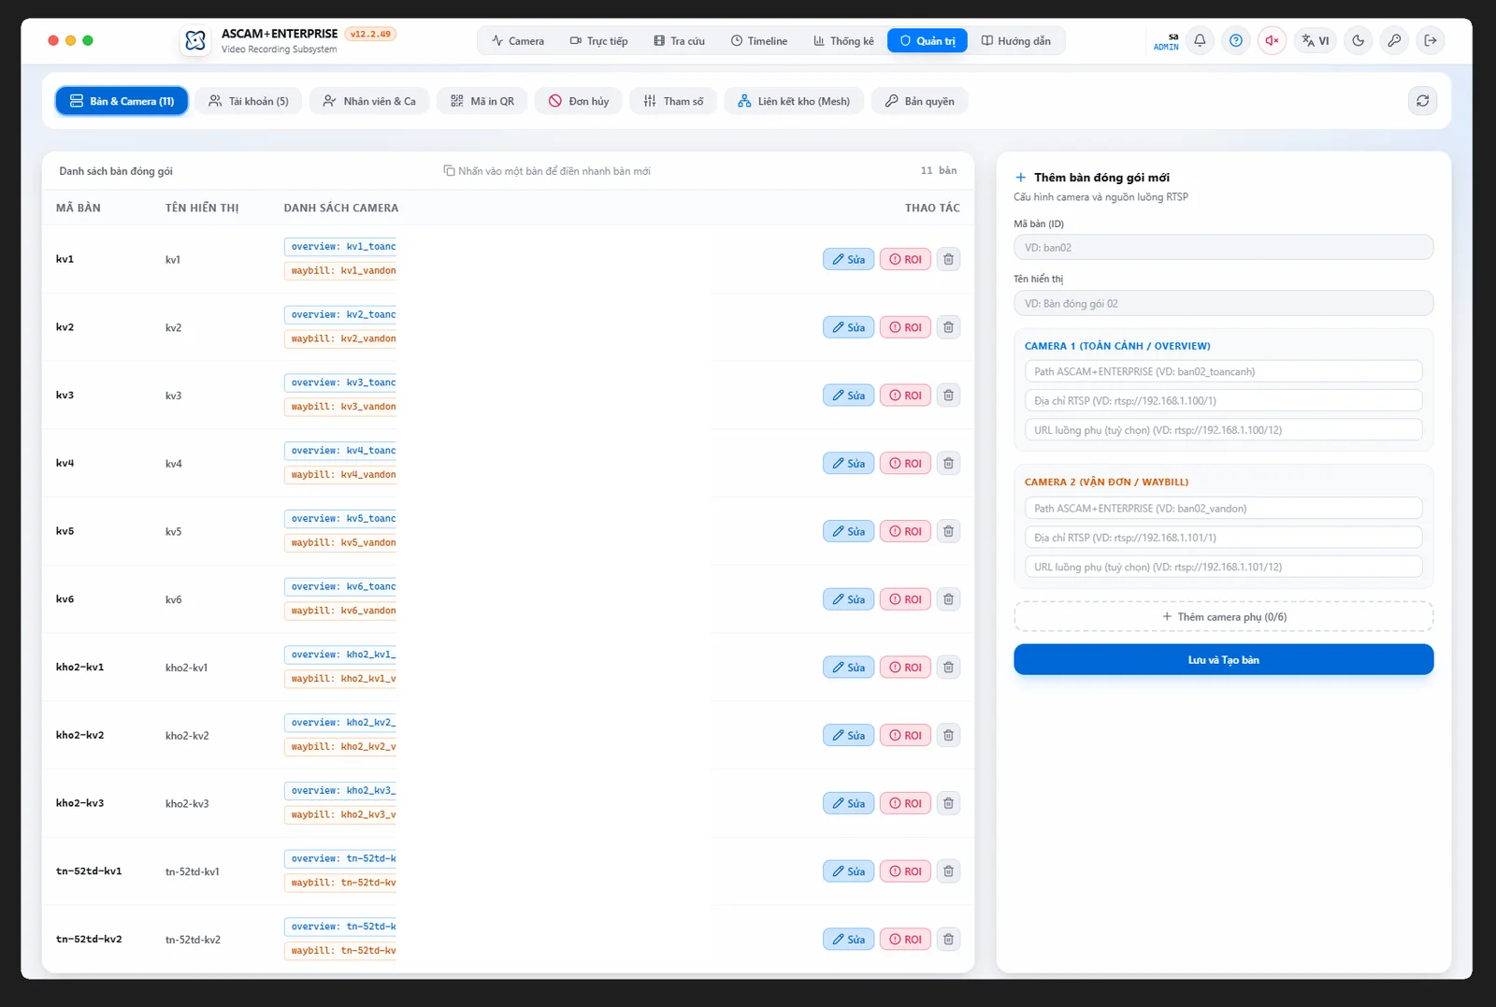
Task: Edit kho2-kv2 with Sửa button
Action: (849, 736)
